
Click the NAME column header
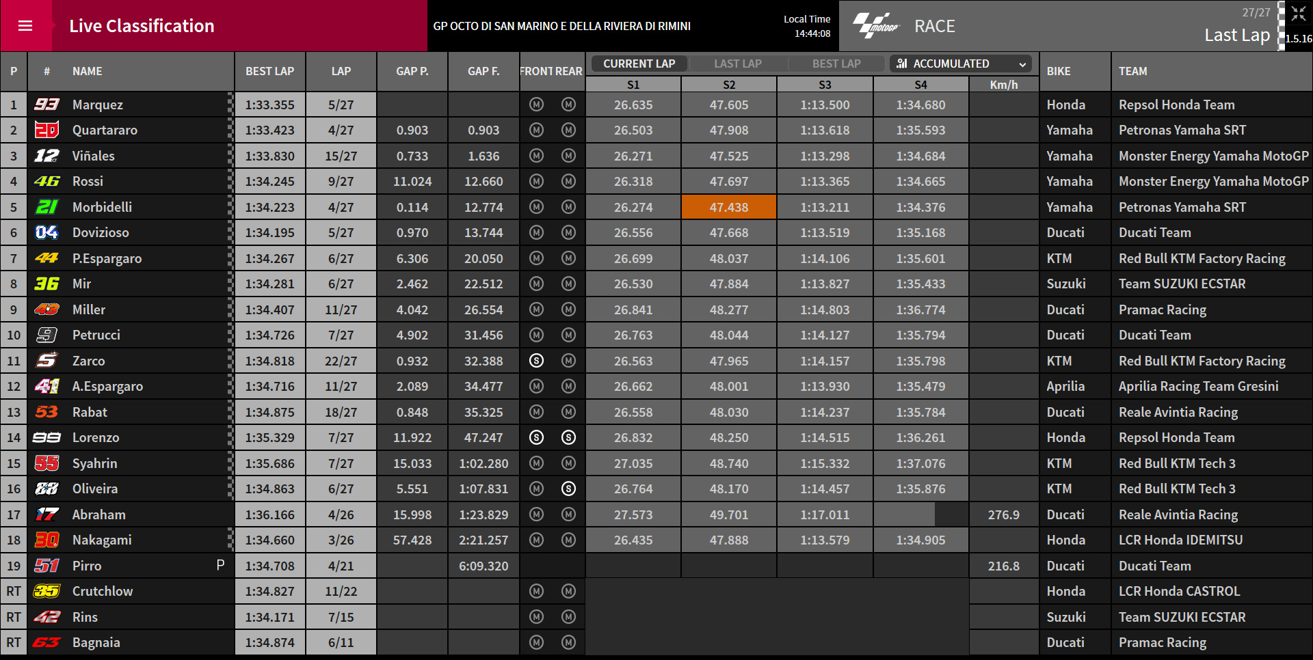pos(88,71)
